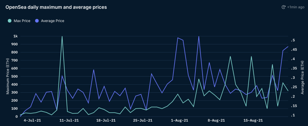Image resolution: width=308 pixels, height=126 pixels.
Task: Click the Average Price peak above .5
Action: pos(199,36)
